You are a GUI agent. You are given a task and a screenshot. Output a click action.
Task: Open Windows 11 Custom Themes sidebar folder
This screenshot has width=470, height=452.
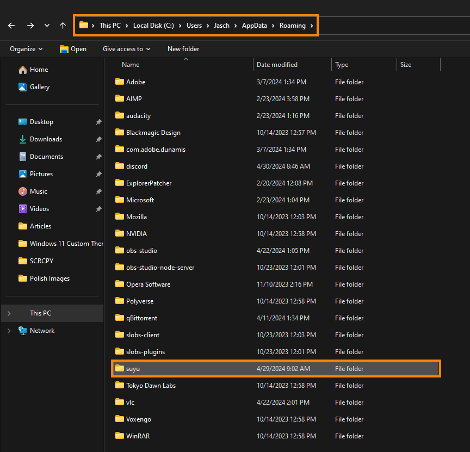click(60, 243)
